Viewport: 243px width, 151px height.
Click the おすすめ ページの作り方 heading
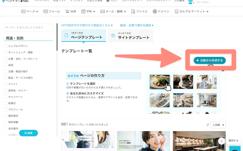(x=86, y=75)
